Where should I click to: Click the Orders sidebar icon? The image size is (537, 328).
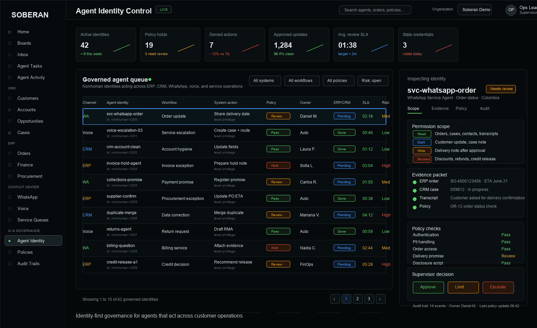click(10, 154)
